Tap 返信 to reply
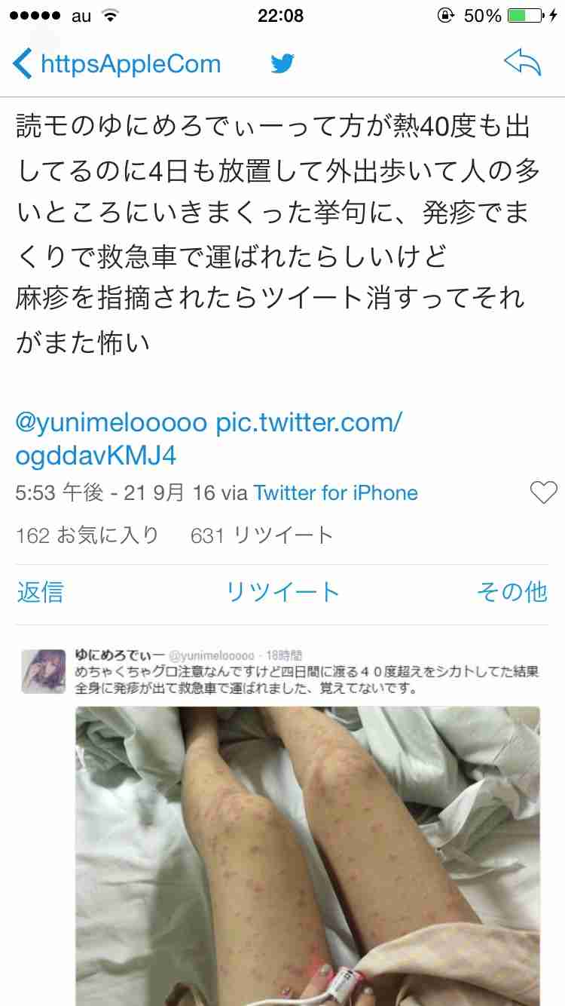 [x=40, y=592]
